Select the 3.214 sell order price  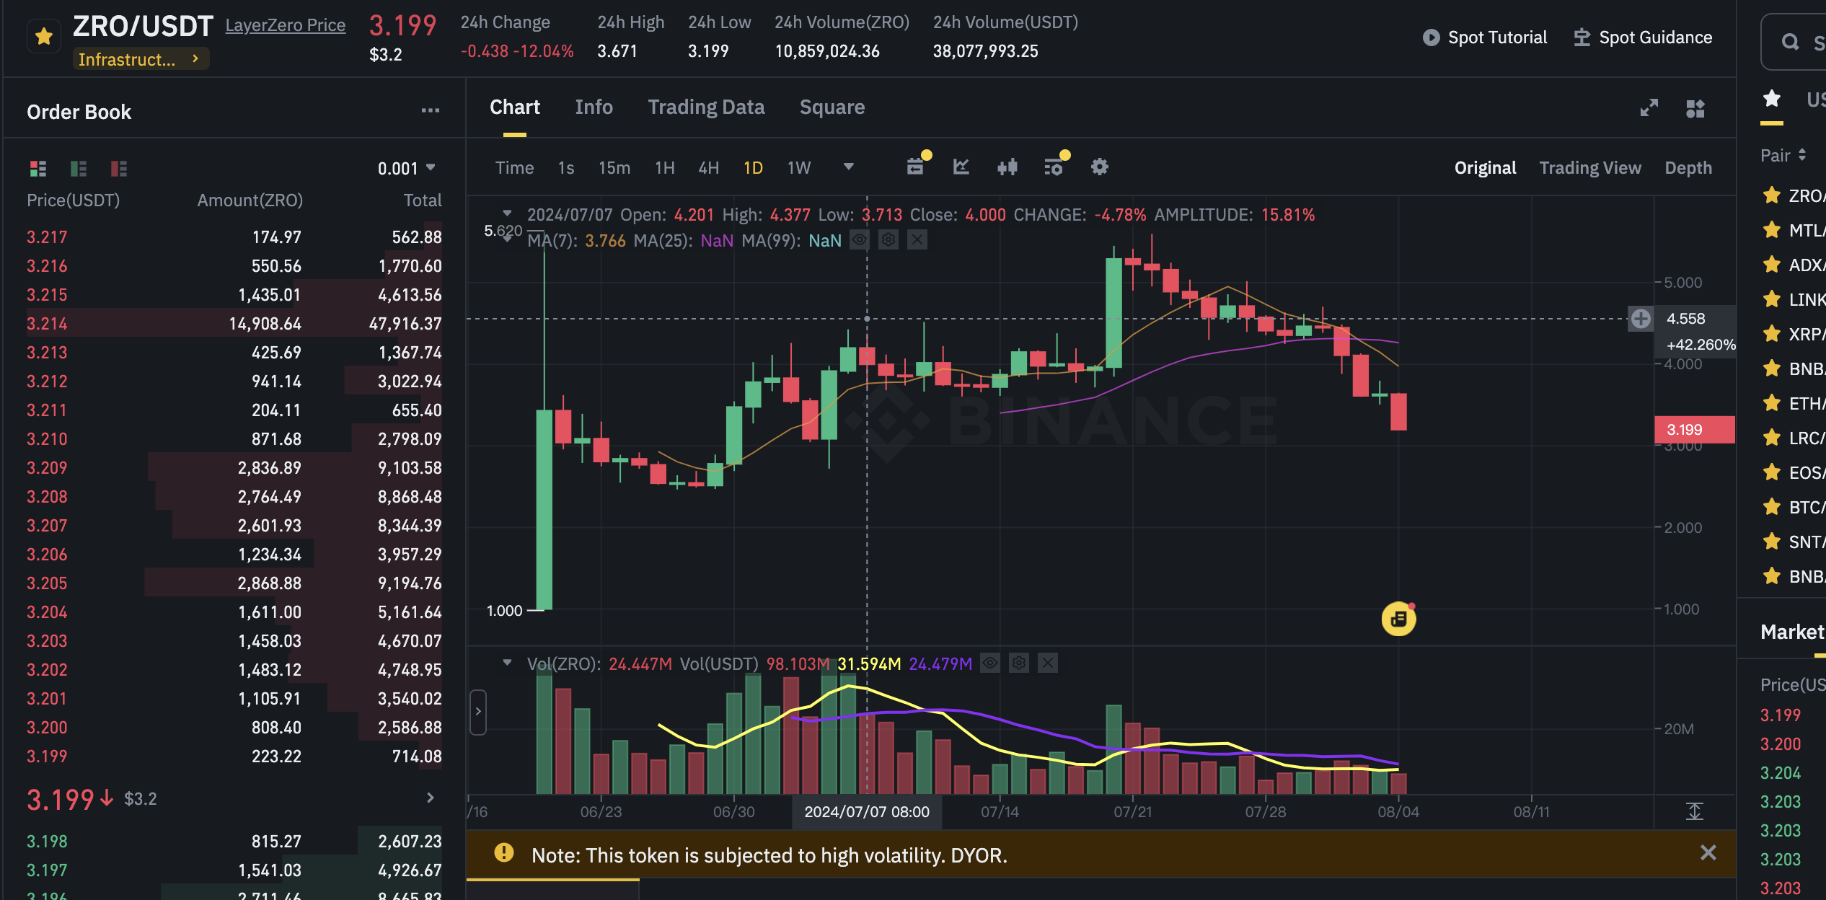coord(47,324)
